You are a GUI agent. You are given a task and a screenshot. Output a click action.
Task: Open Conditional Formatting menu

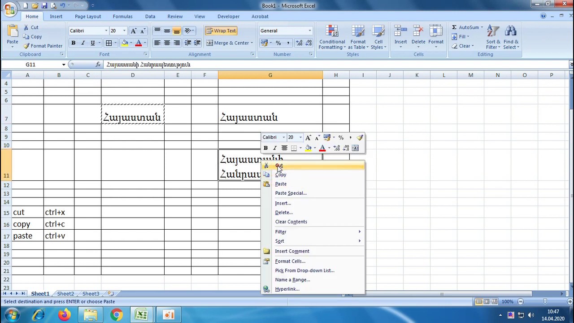(x=332, y=37)
